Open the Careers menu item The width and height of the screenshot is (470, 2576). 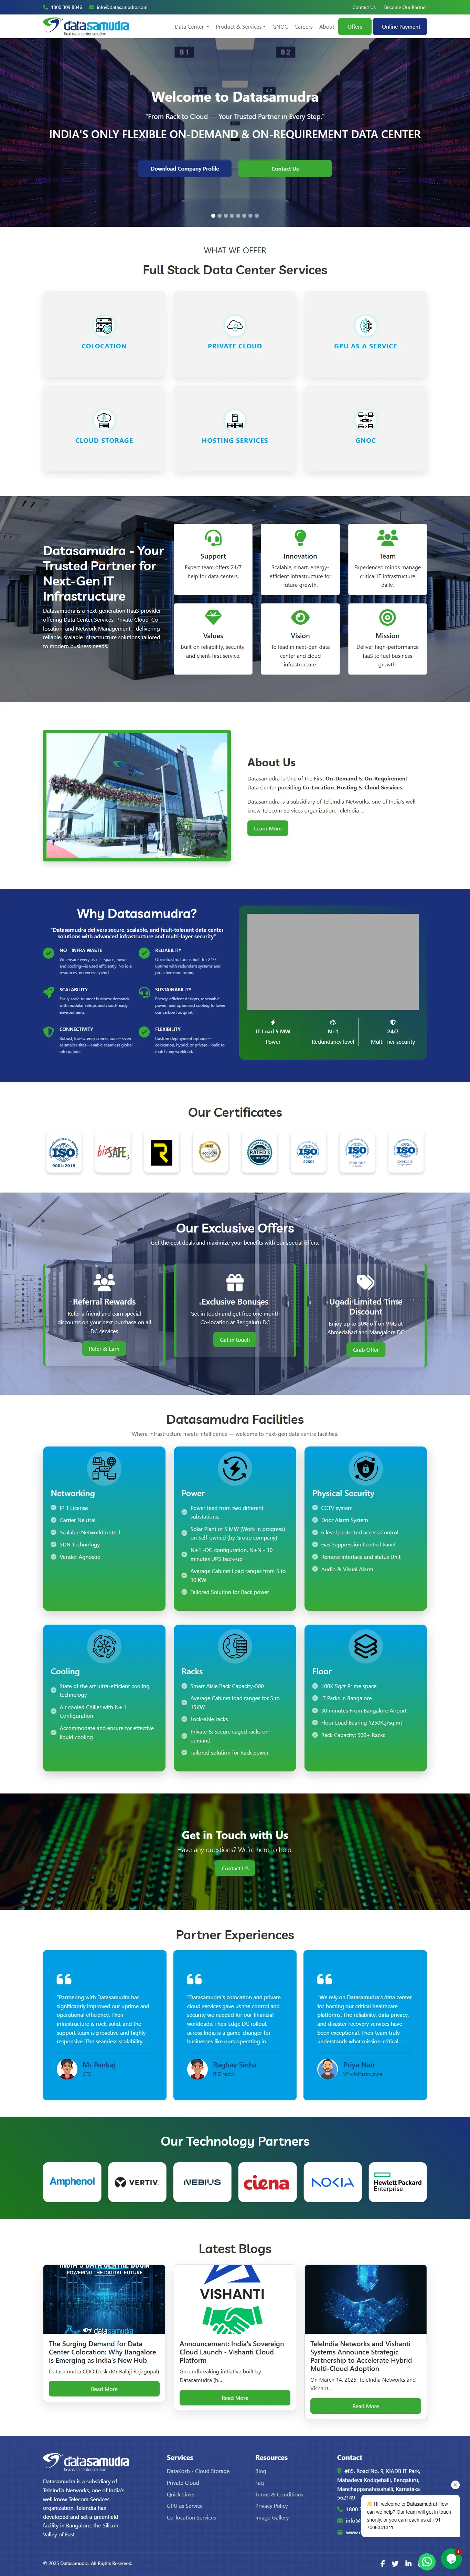coord(303,27)
